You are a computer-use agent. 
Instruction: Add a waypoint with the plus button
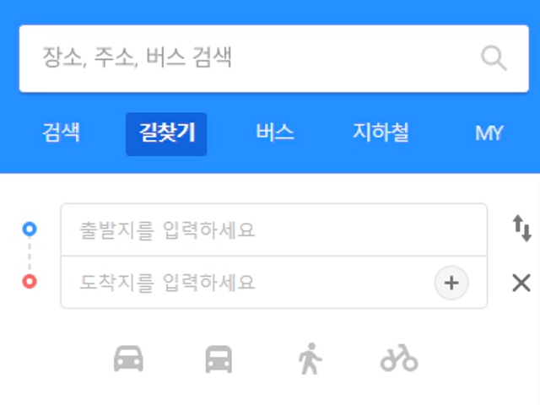pyautogui.click(x=451, y=283)
